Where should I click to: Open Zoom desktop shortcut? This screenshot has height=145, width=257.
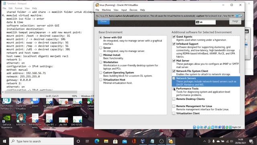coord(35,103)
